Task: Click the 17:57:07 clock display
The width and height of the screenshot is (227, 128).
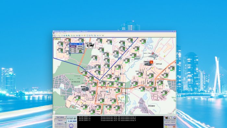Action: (72, 119)
